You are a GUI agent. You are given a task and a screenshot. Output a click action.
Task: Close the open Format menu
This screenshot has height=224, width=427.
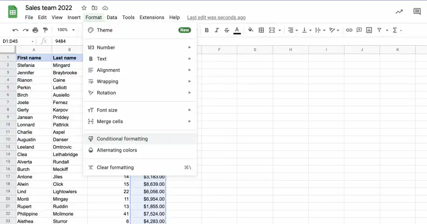(94, 17)
